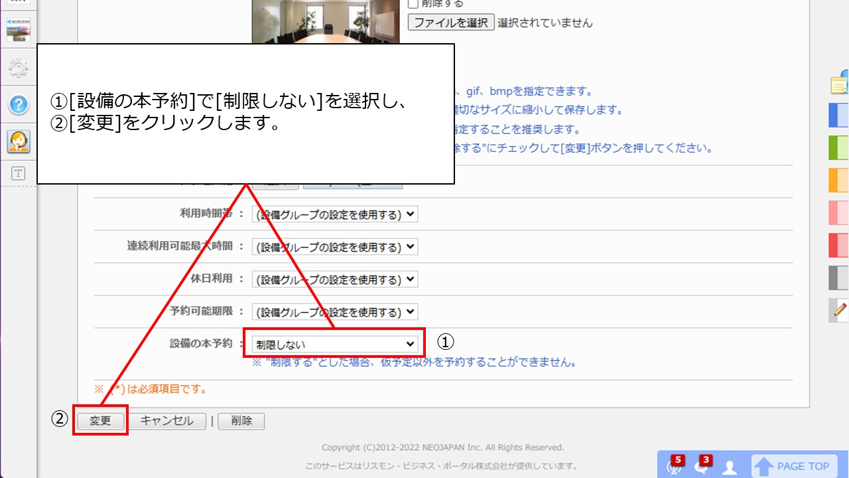Open the settings gear in the sidebar
The image size is (849, 478).
pyautogui.click(x=19, y=67)
